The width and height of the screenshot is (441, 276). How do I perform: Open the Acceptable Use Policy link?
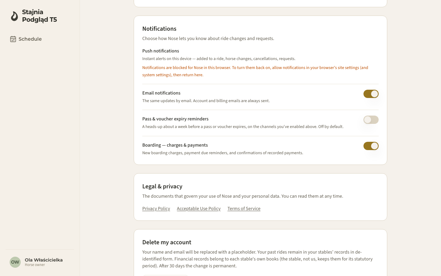coord(199,208)
